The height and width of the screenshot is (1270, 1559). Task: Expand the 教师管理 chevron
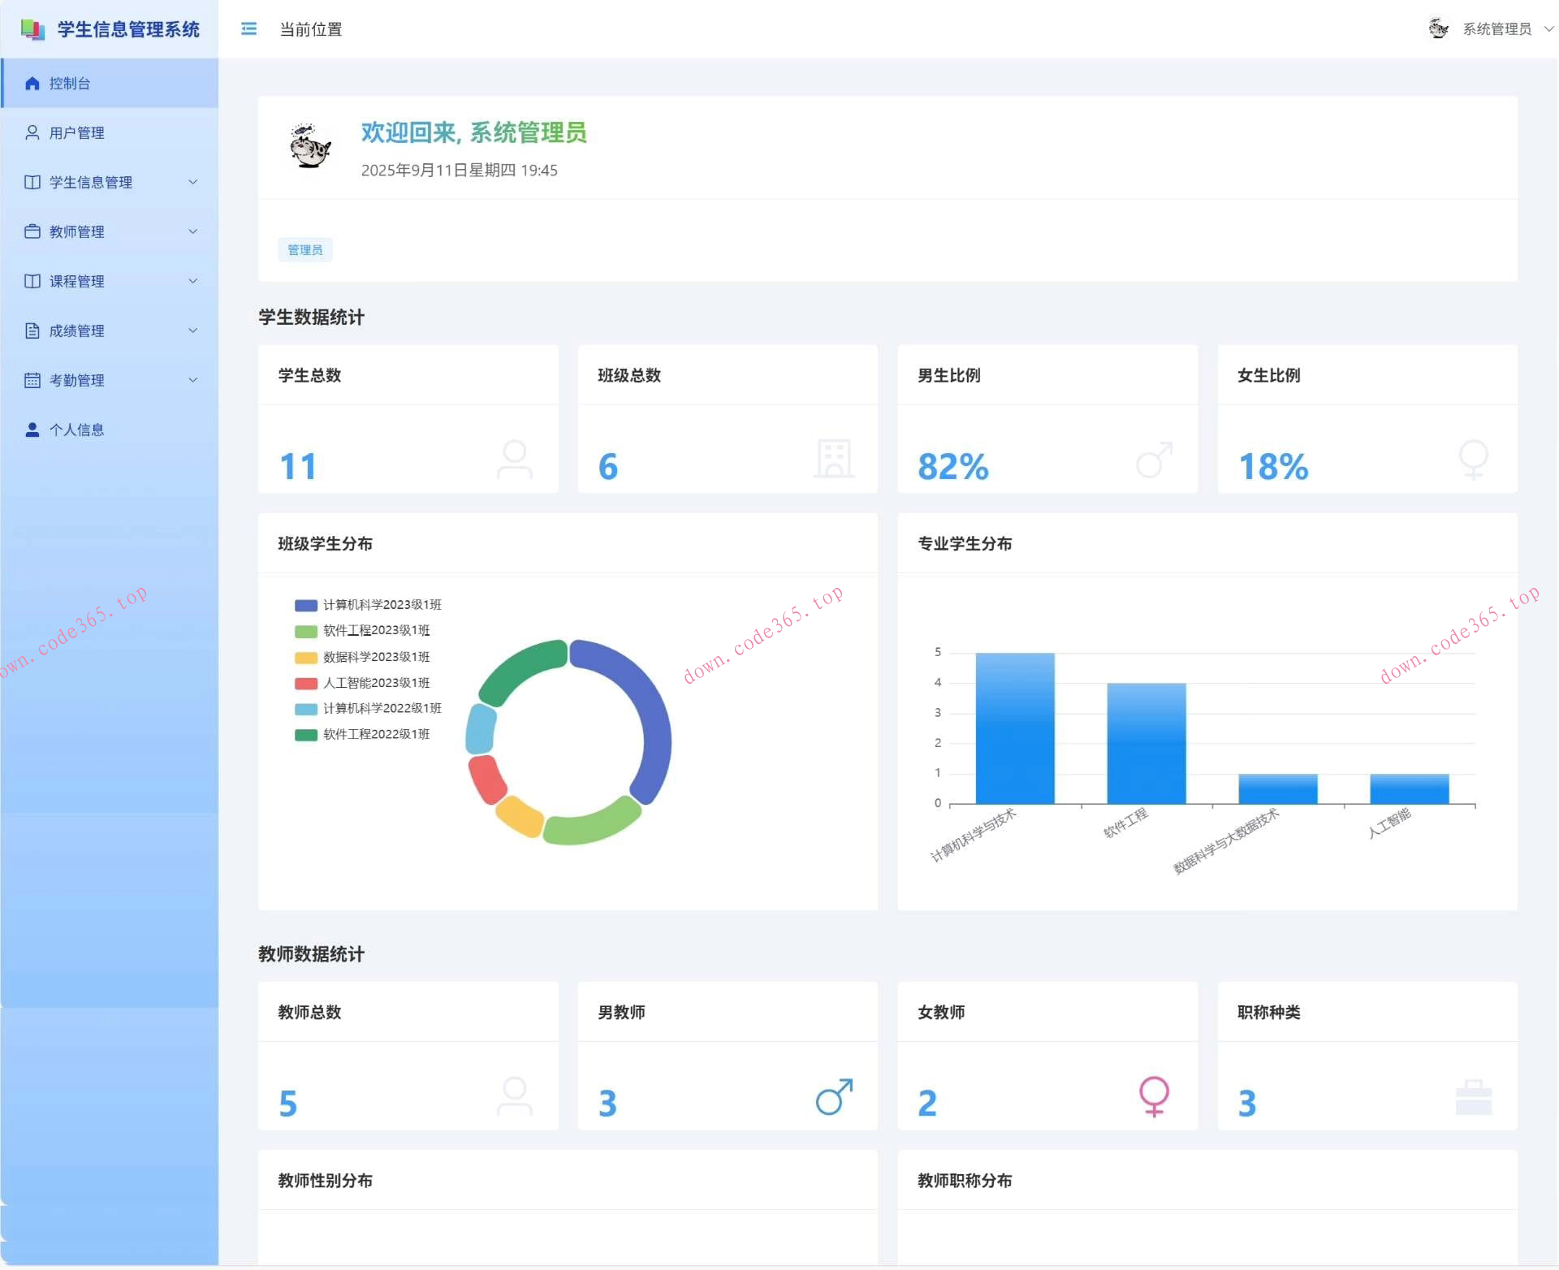[193, 231]
